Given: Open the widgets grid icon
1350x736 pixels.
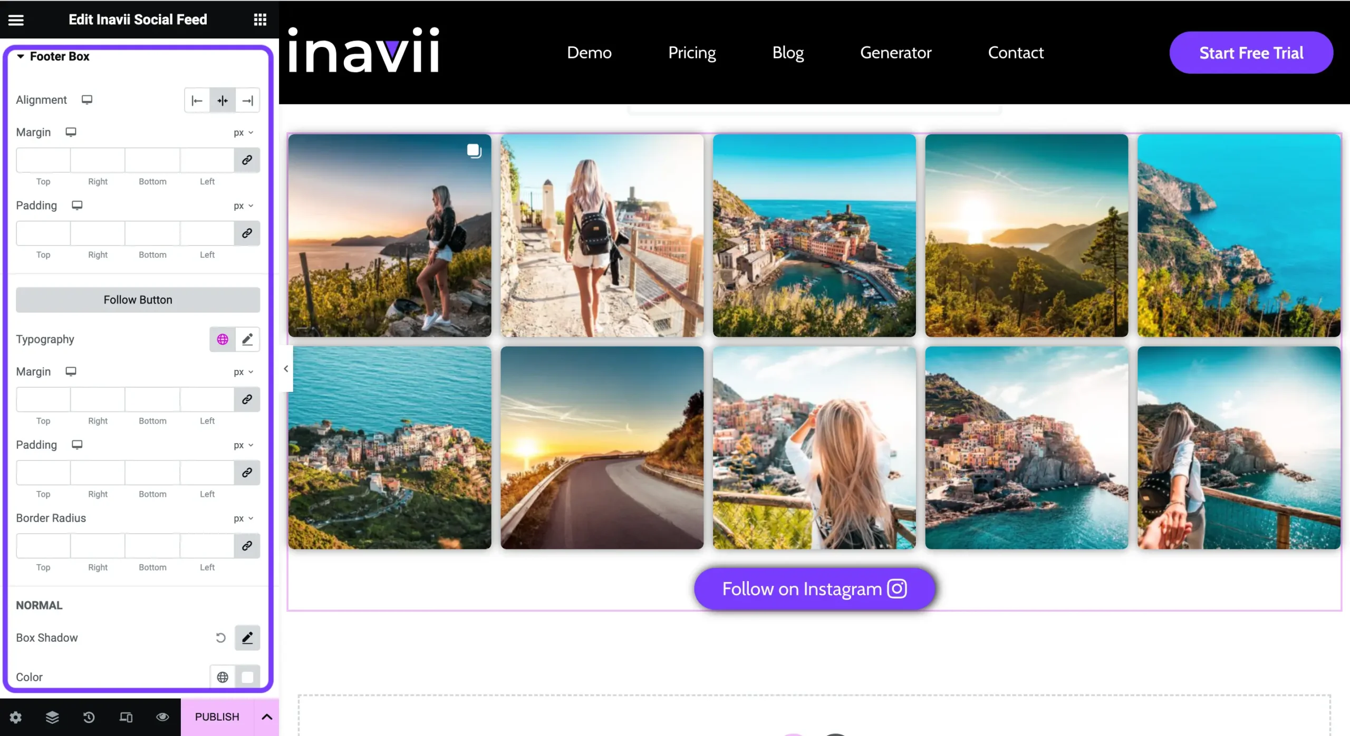Looking at the screenshot, I should click(x=260, y=19).
